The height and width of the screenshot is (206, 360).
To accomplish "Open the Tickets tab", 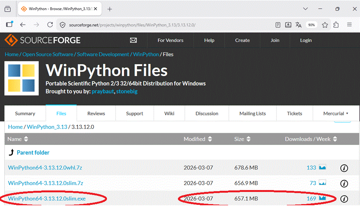I will (294, 113).
